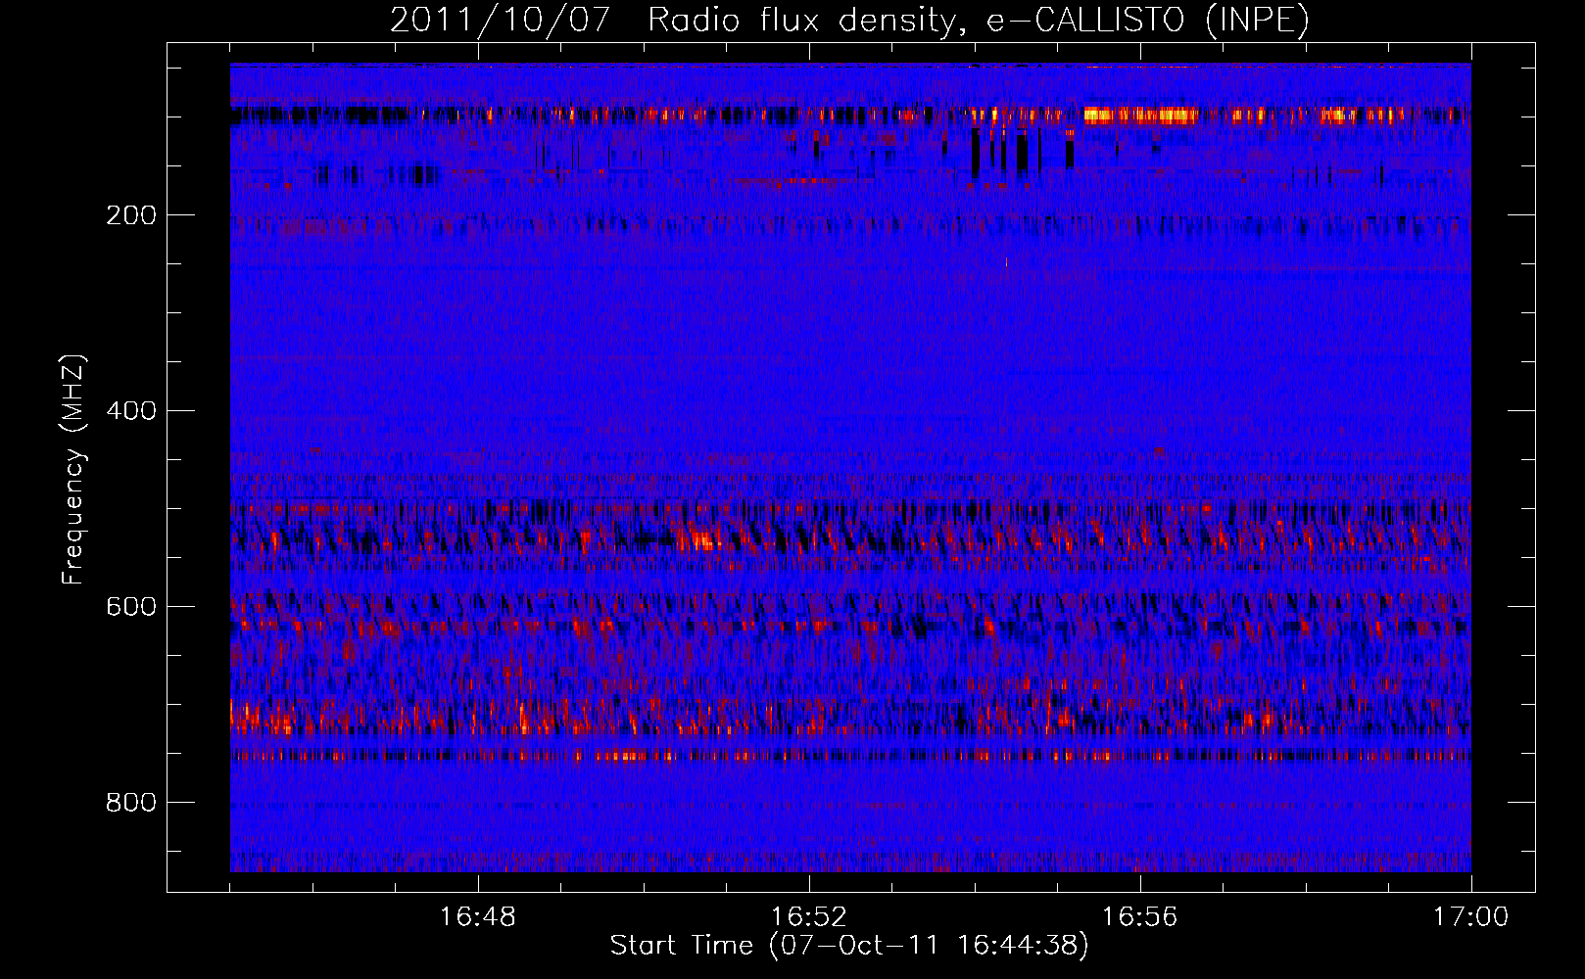This screenshot has width=1585, height=979.
Task: Click the 600 frequency tick label
Action: pos(131,607)
